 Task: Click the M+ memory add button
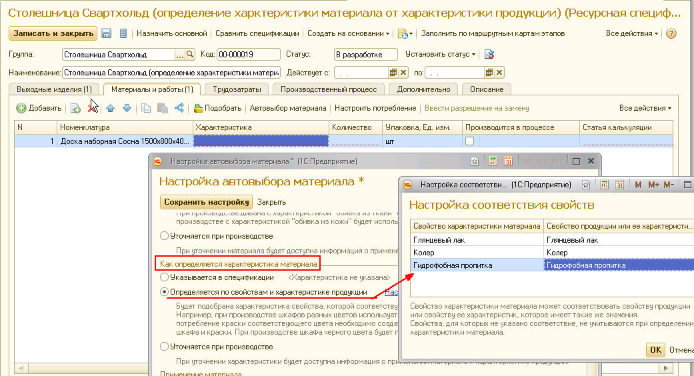click(653, 185)
